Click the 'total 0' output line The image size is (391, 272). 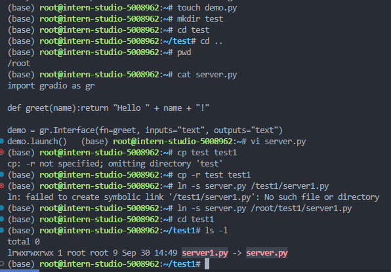point(24,242)
